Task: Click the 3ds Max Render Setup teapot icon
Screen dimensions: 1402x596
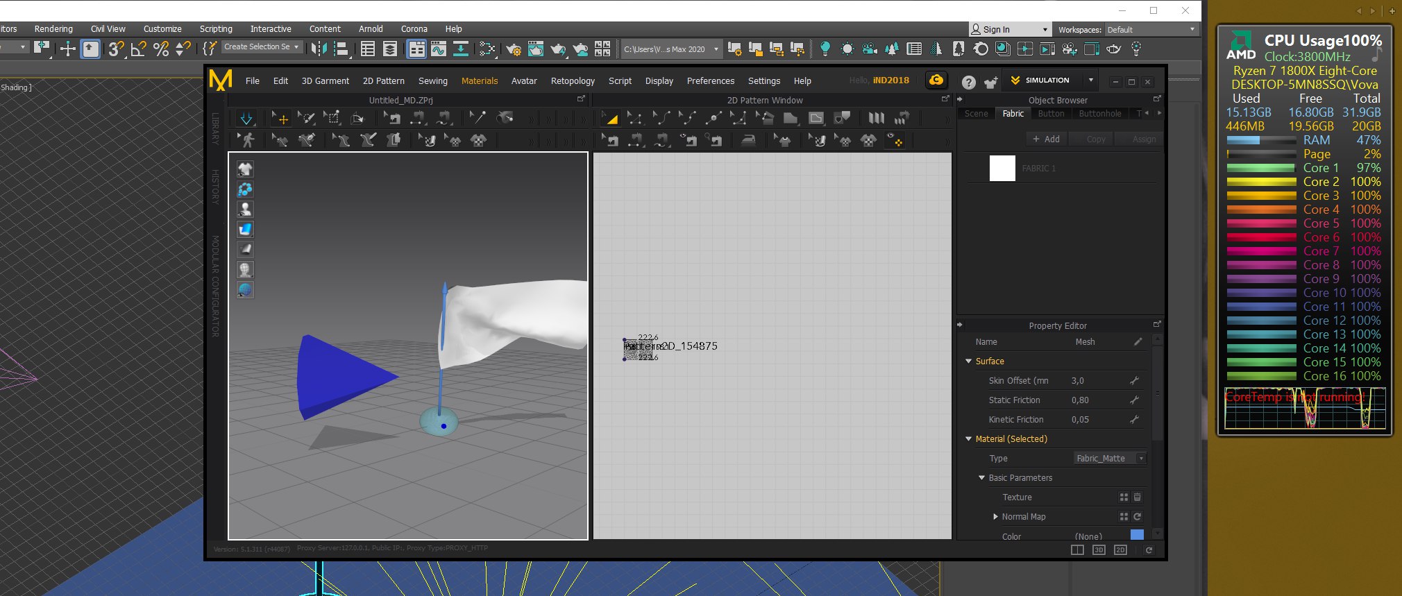Action: (x=514, y=49)
